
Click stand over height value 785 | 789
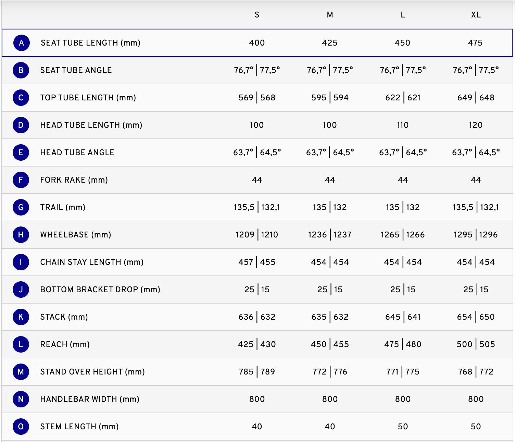[x=257, y=372]
